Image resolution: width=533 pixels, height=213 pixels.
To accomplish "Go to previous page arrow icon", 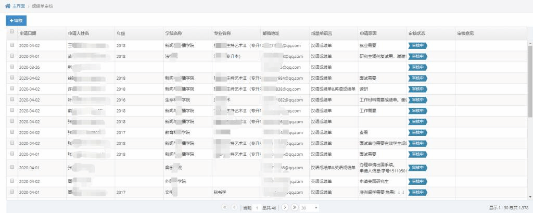I will point(234,207).
